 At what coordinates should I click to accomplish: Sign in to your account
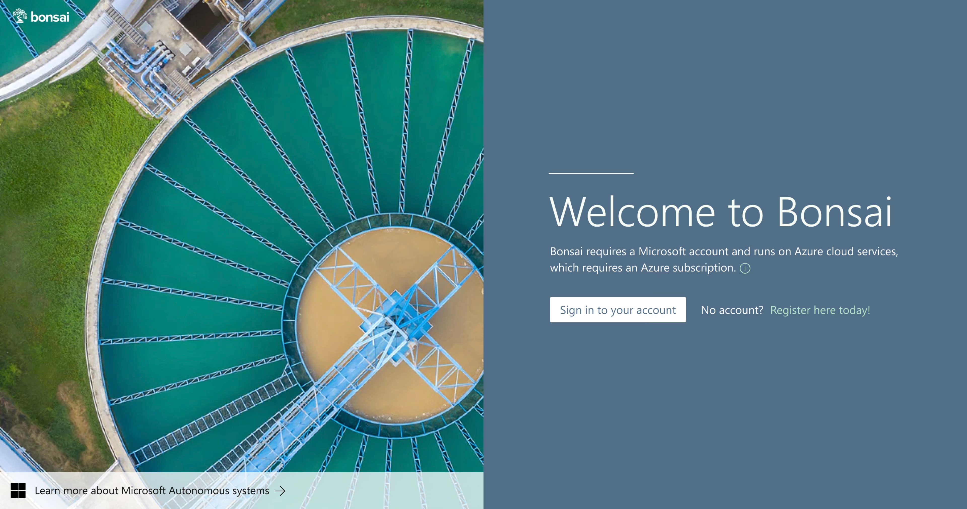coord(617,310)
